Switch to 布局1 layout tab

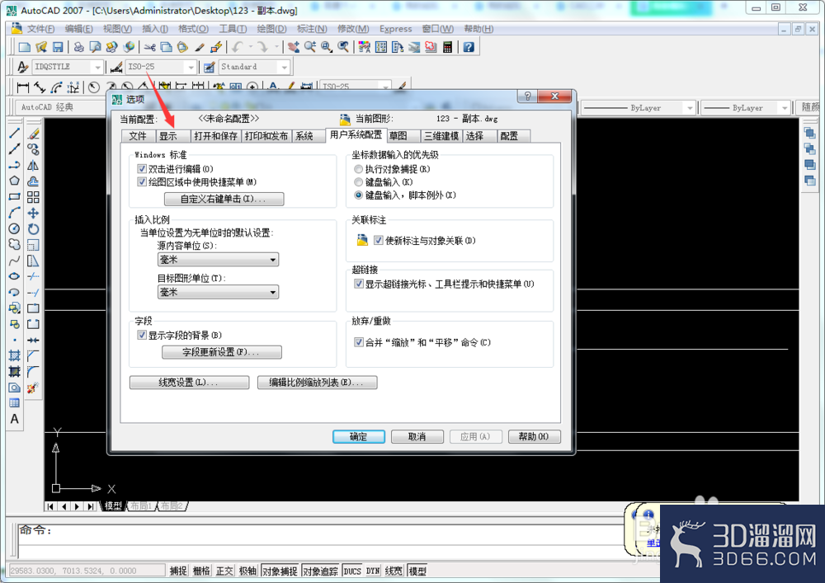[141, 506]
